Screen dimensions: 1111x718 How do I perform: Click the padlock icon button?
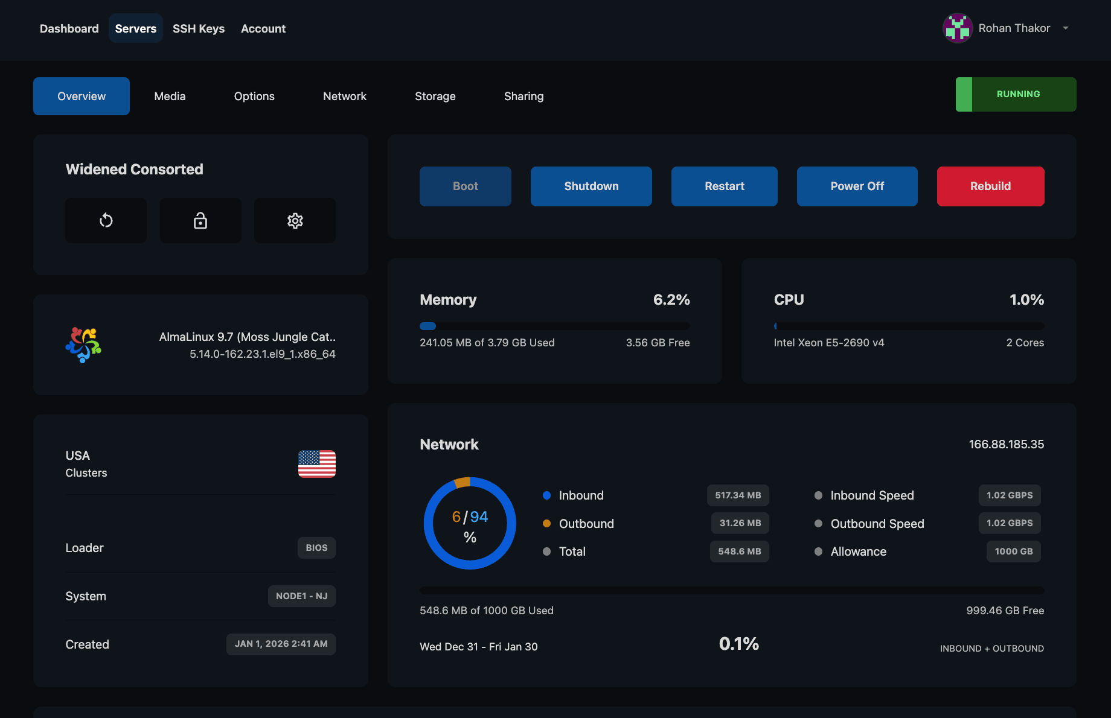point(200,221)
